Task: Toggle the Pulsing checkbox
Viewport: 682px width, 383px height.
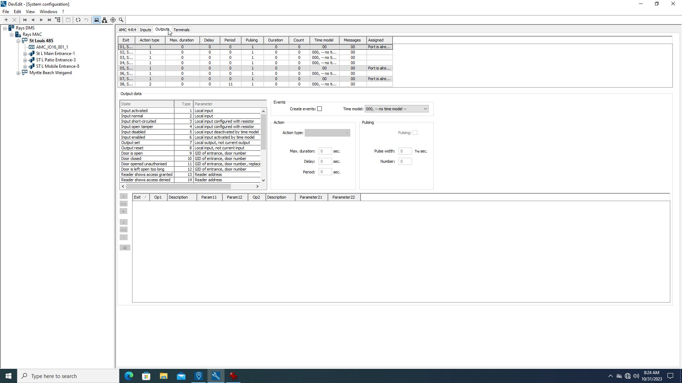Action: click(x=415, y=133)
